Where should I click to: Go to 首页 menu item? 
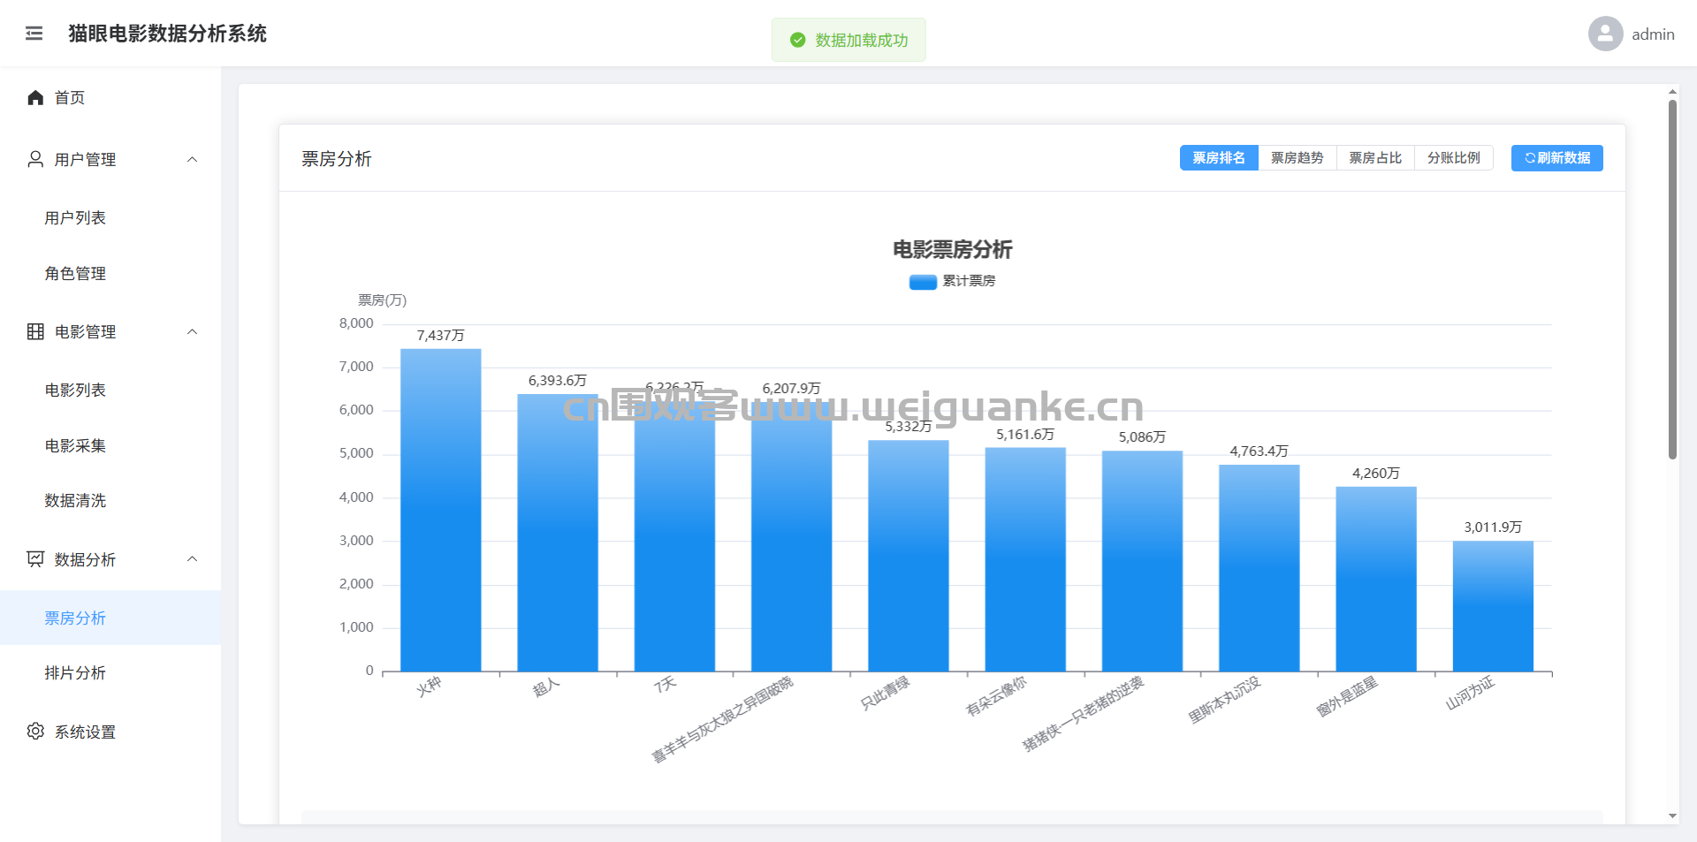pyautogui.click(x=110, y=97)
